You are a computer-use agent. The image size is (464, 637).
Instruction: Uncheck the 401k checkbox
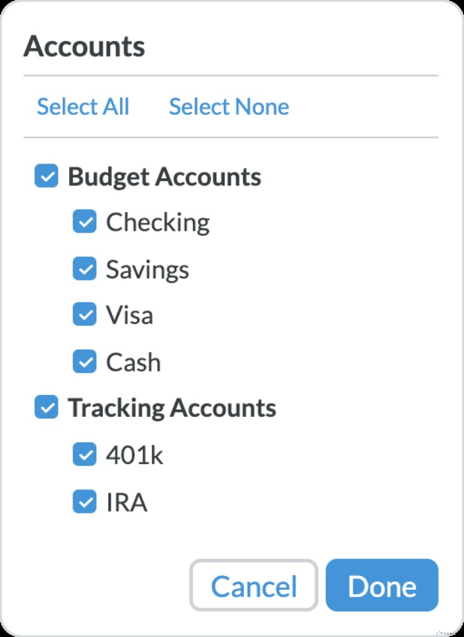pyautogui.click(x=85, y=455)
